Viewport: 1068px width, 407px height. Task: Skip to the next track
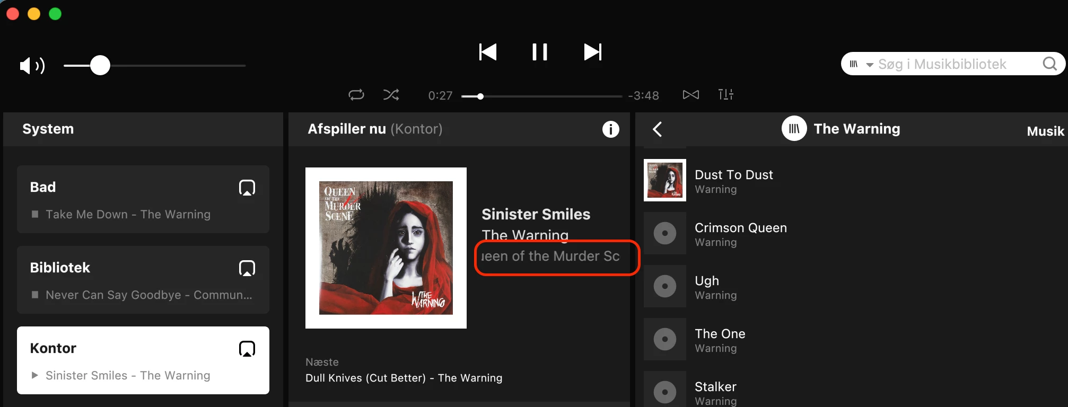coord(593,52)
